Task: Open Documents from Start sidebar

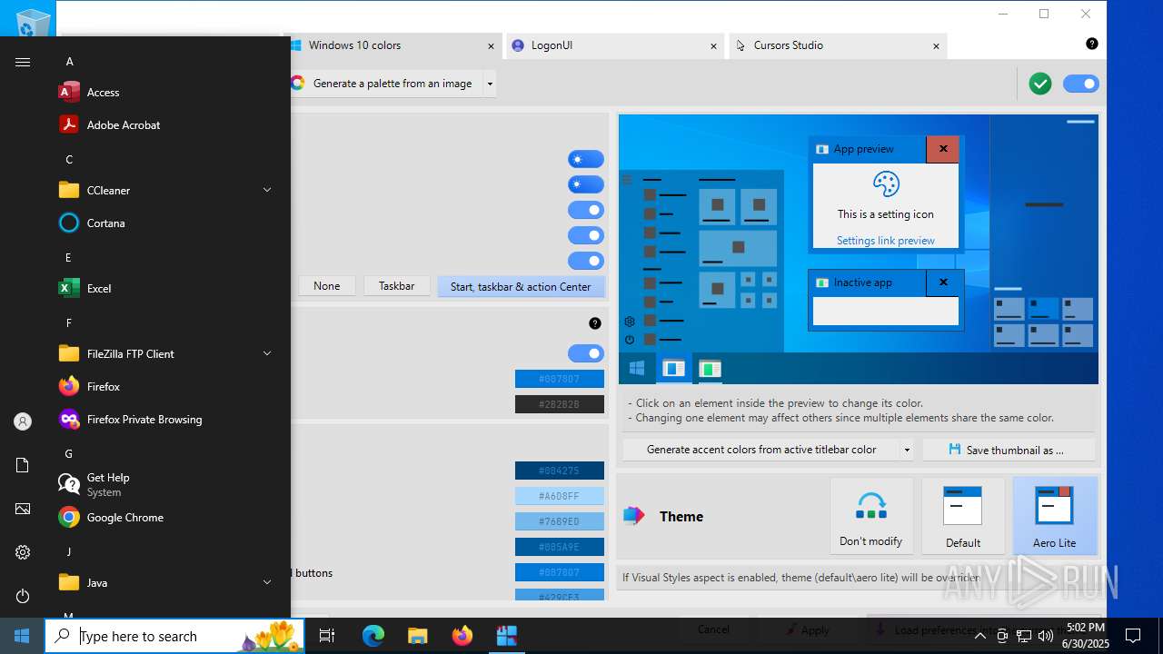Action: click(23, 465)
